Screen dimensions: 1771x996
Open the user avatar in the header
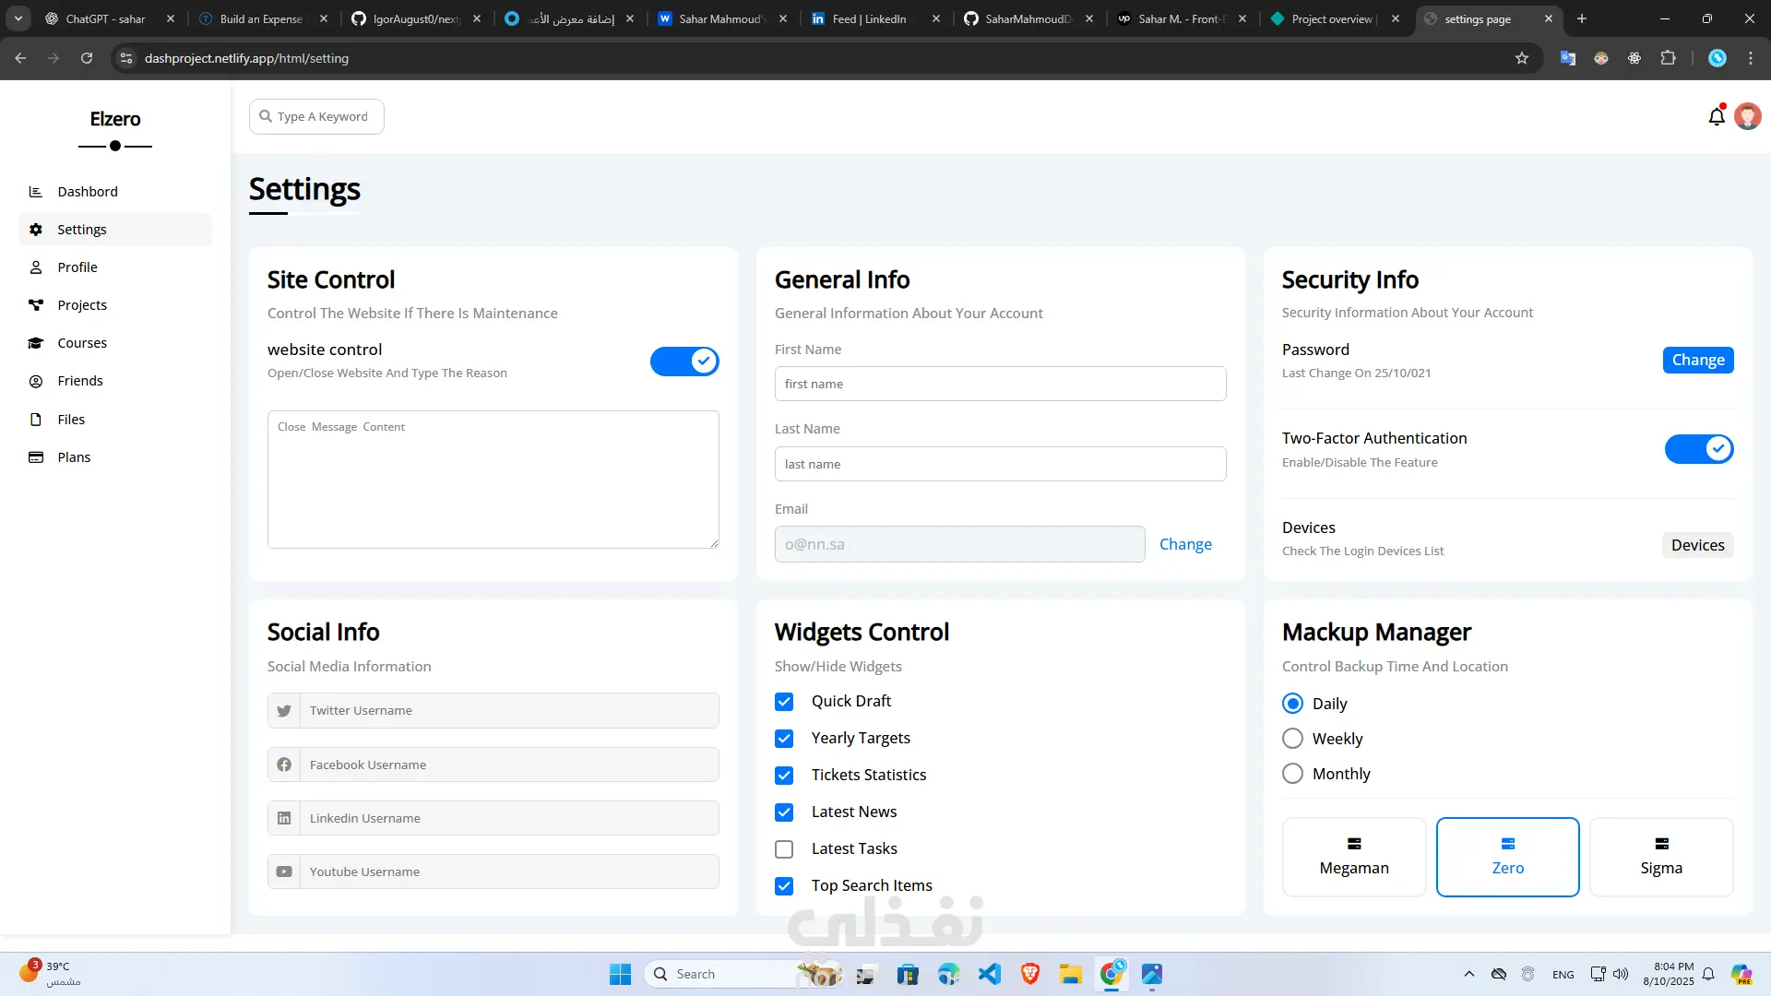pyautogui.click(x=1747, y=117)
